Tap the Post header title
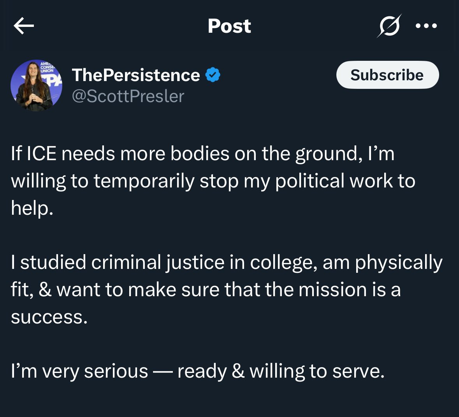The image size is (459, 417). click(229, 26)
